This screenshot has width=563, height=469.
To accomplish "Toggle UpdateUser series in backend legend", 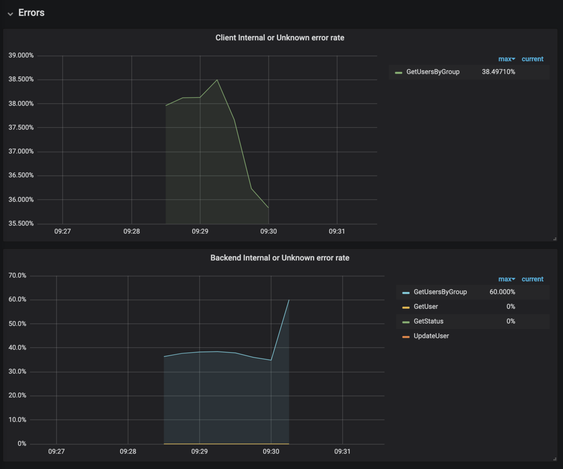I will pyautogui.click(x=431, y=336).
